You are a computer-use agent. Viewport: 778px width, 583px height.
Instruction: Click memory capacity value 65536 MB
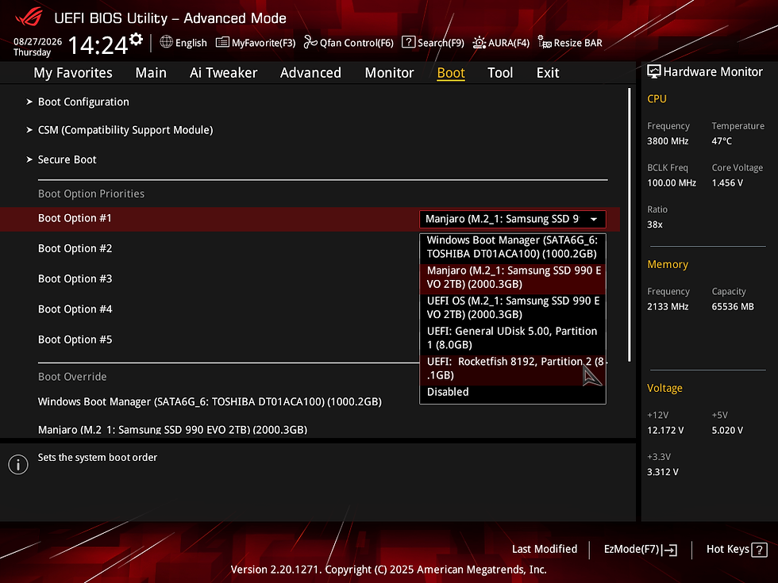point(733,307)
